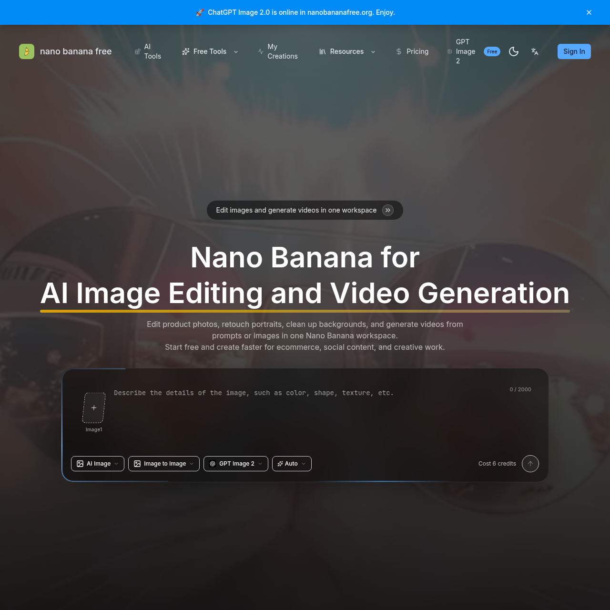Expand the Free Tools dropdown
This screenshot has height=610, width=610.
pyautogui.click(x=210, y=51)
